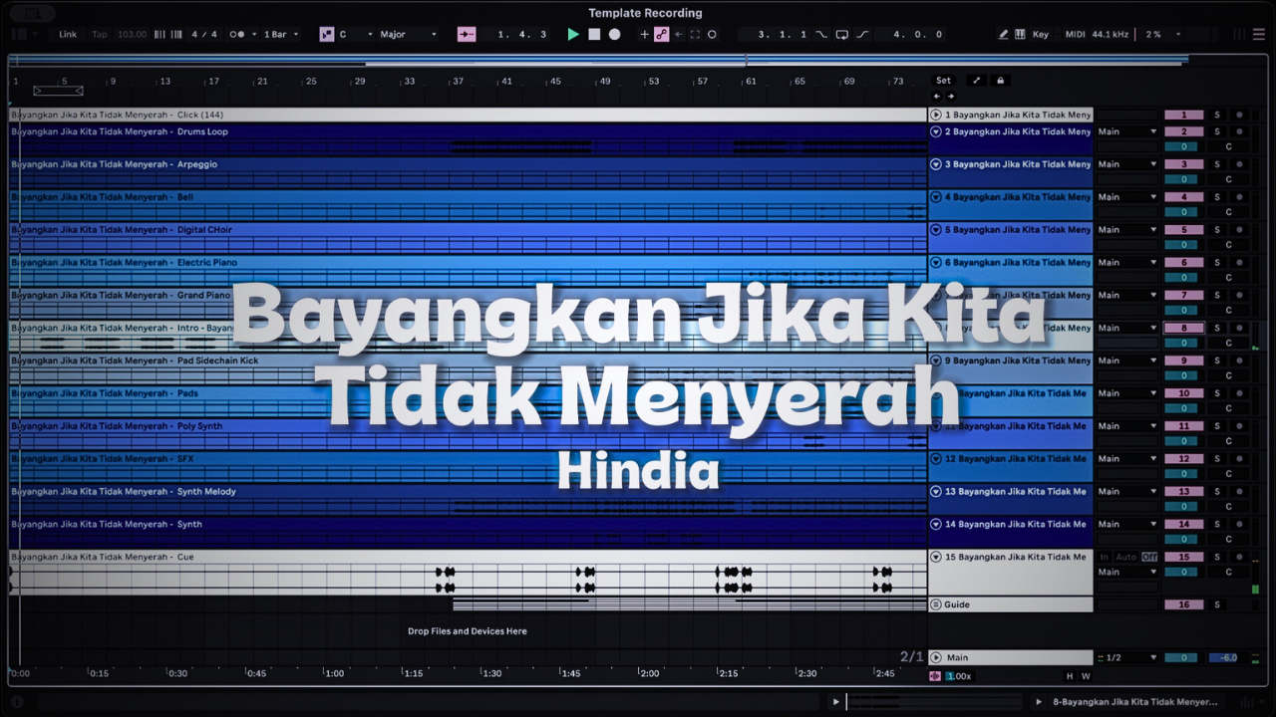Enable the Draw Mode pencil
Image resolution: width=1276 pixels, height=717 pixels.
(x=1004, y=34)
